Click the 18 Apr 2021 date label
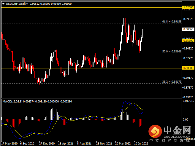Viewport: 195px width, 146px height. point(66,144)
